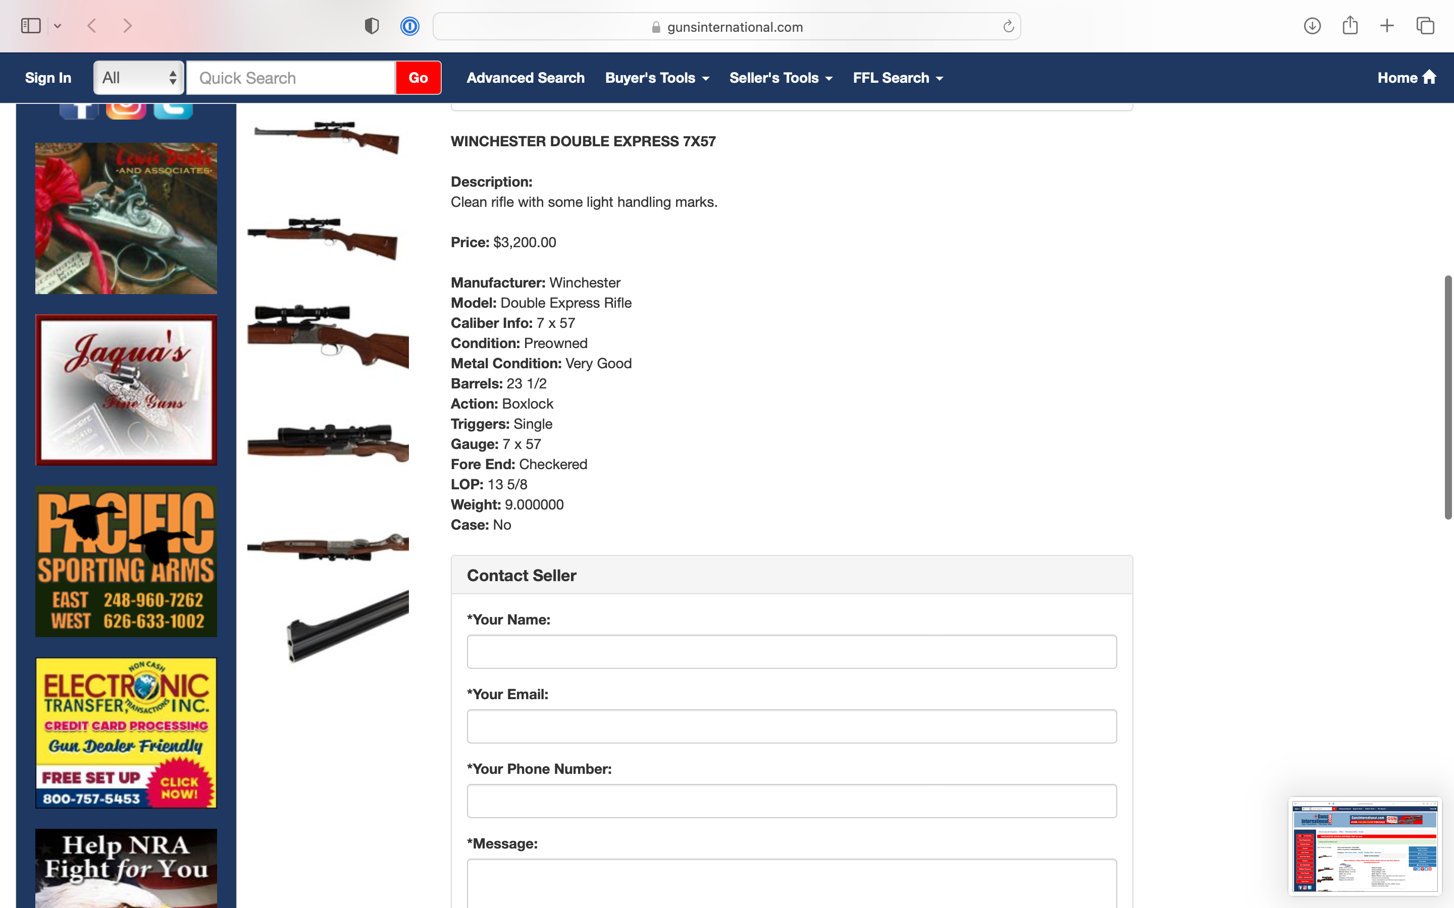
Task: Open the Pacific Sporting Arms ad
Action: (x=126, y=561)
